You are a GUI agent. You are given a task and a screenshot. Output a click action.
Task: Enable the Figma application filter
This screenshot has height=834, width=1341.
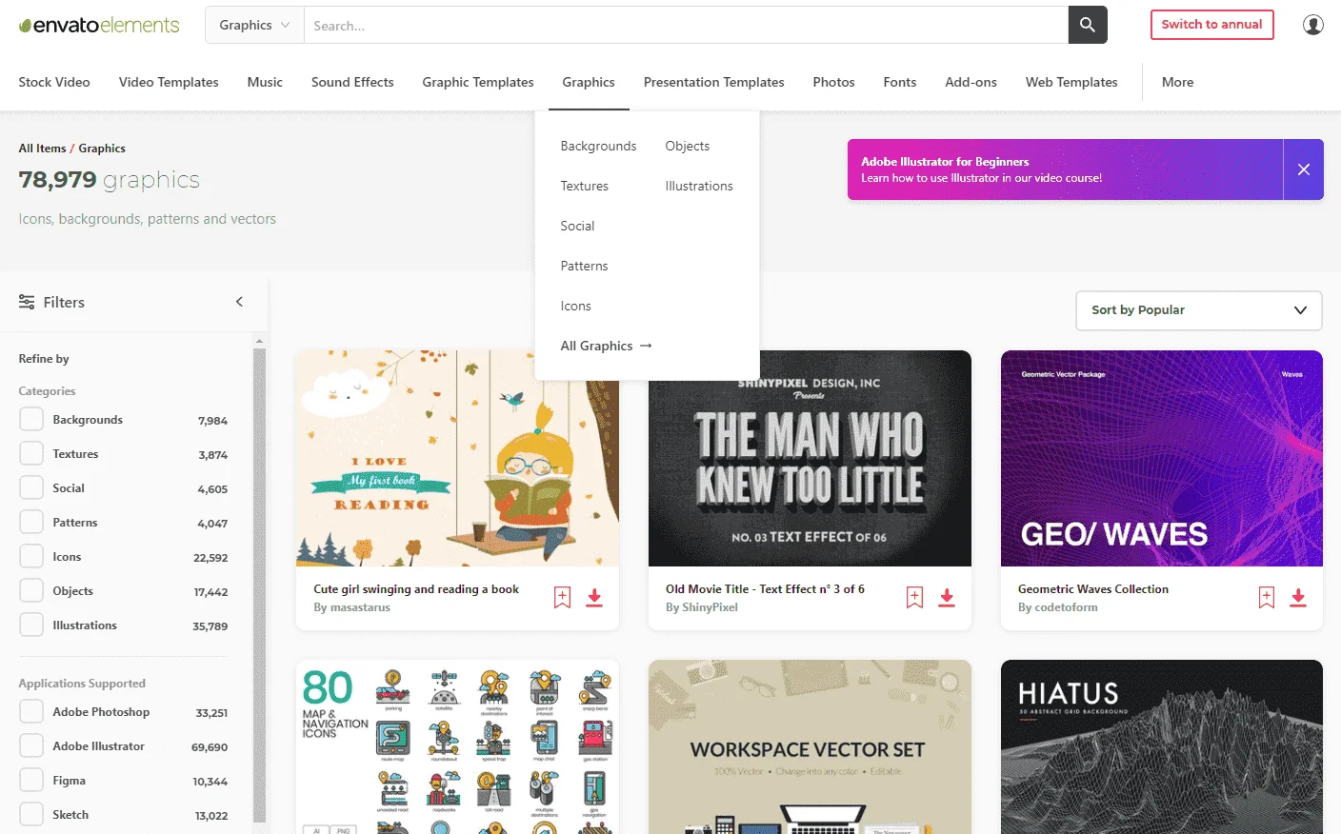[31, 780]
